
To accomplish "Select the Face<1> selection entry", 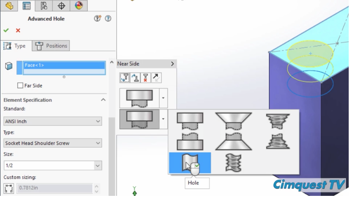I will pos(64,65).
